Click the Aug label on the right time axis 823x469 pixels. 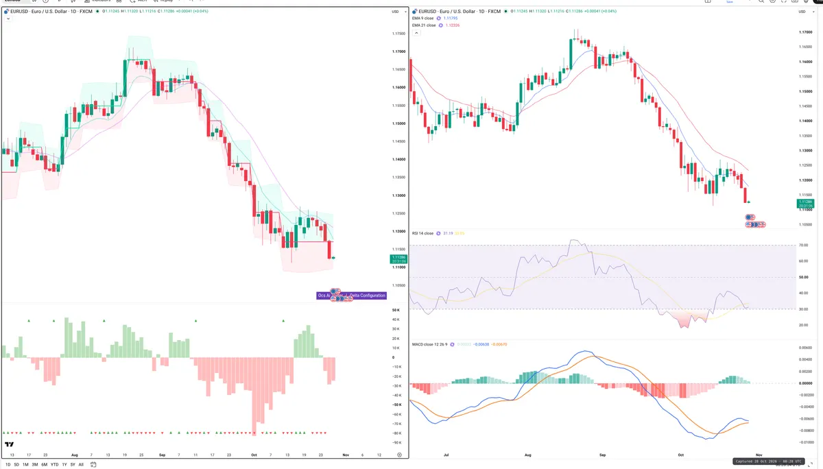pos(527,454)
